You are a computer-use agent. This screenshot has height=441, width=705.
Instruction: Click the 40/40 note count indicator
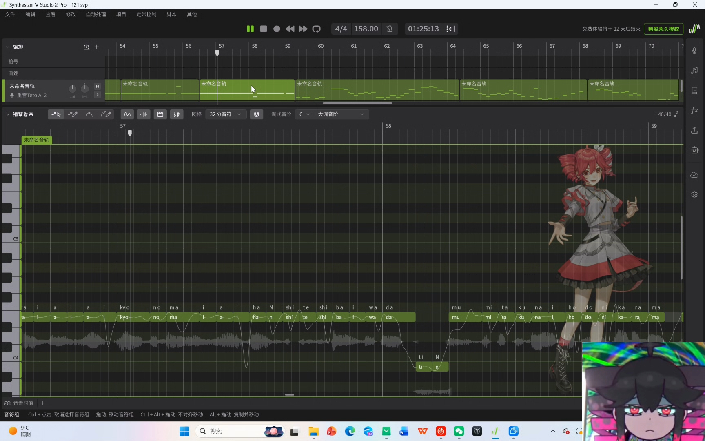tap(668, 114)
